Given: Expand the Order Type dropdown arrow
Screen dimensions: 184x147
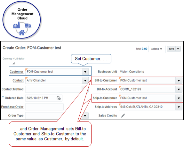Looking at the screenshot, I should coord(85,116).
